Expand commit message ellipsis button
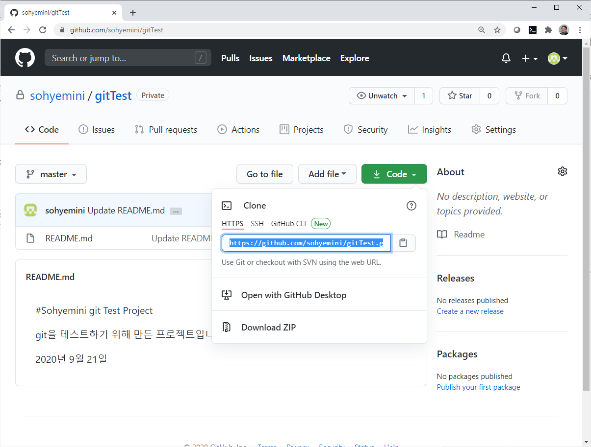Image resolution: width=591 pixels, height=447 pixels. point(176,211)
